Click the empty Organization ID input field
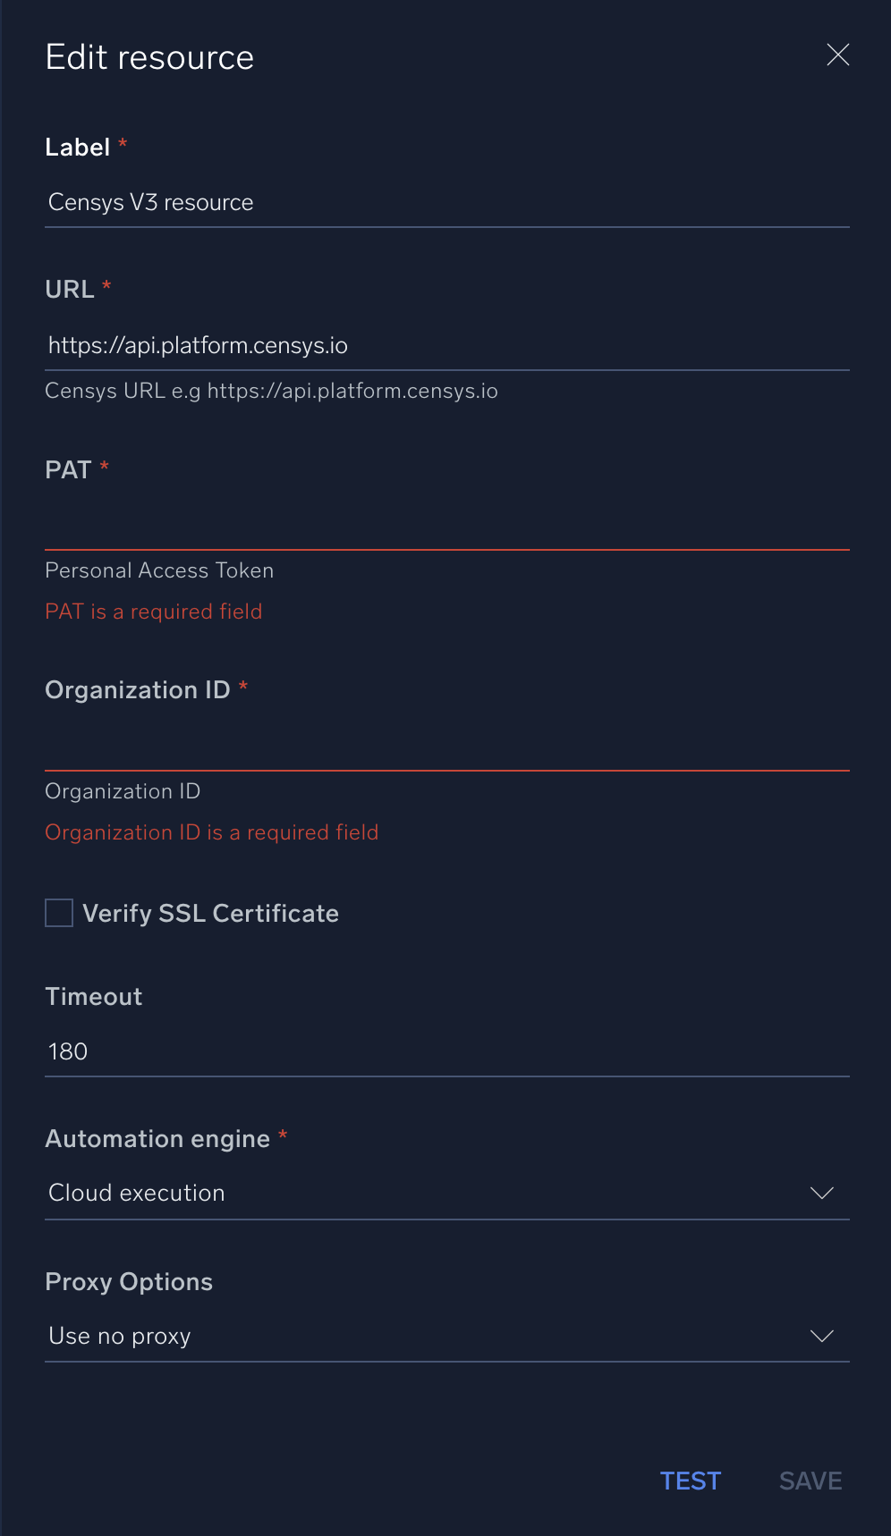 (446, 746)
